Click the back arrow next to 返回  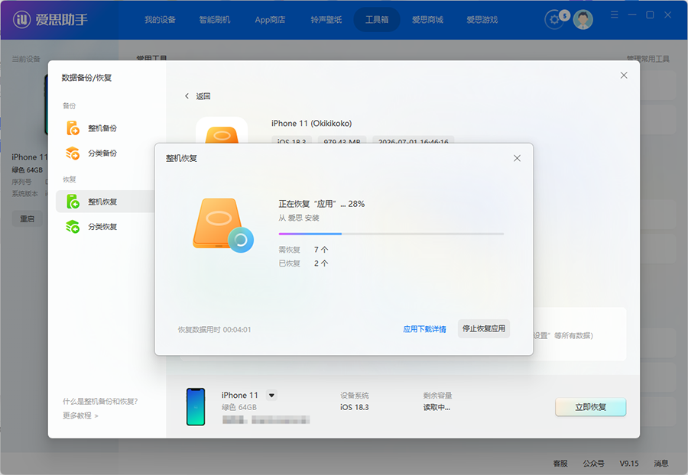187,96
